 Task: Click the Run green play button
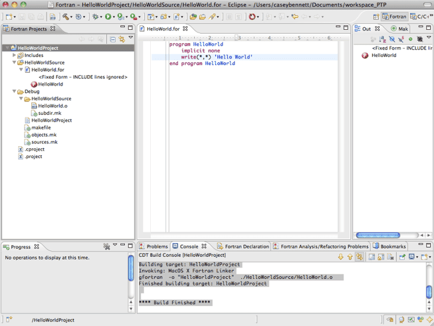tap(108, 17)
